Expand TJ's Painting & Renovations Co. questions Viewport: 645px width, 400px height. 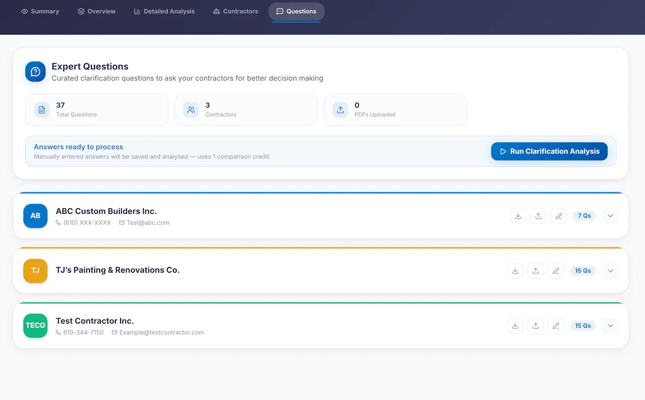point(610,271)
